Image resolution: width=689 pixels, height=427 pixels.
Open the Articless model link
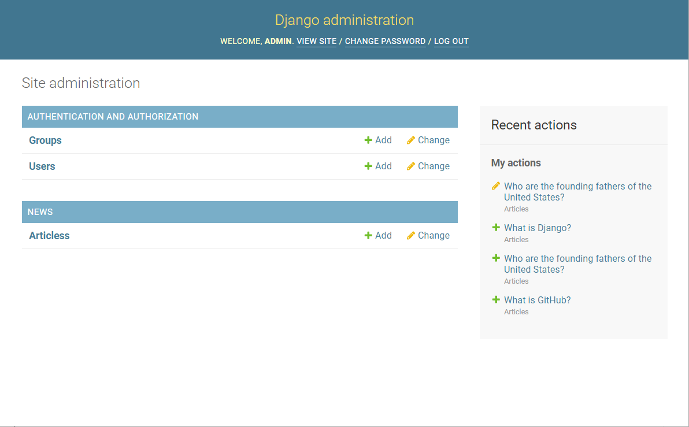[49, 236]
